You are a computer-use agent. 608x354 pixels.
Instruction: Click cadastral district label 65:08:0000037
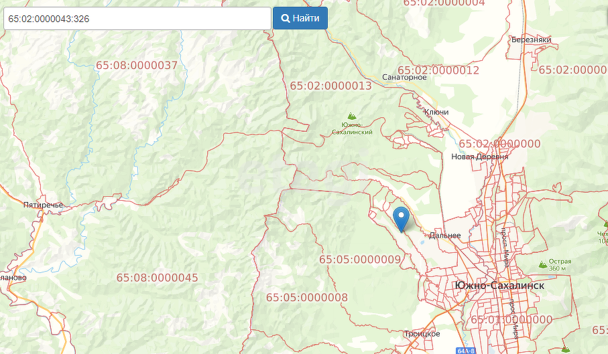pyautogui.click(x=137, y=66)
